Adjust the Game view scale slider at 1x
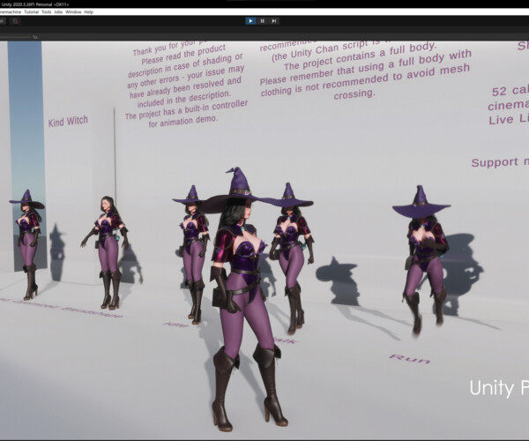Viewport: 529px width, 441px height. click(15, 37)
